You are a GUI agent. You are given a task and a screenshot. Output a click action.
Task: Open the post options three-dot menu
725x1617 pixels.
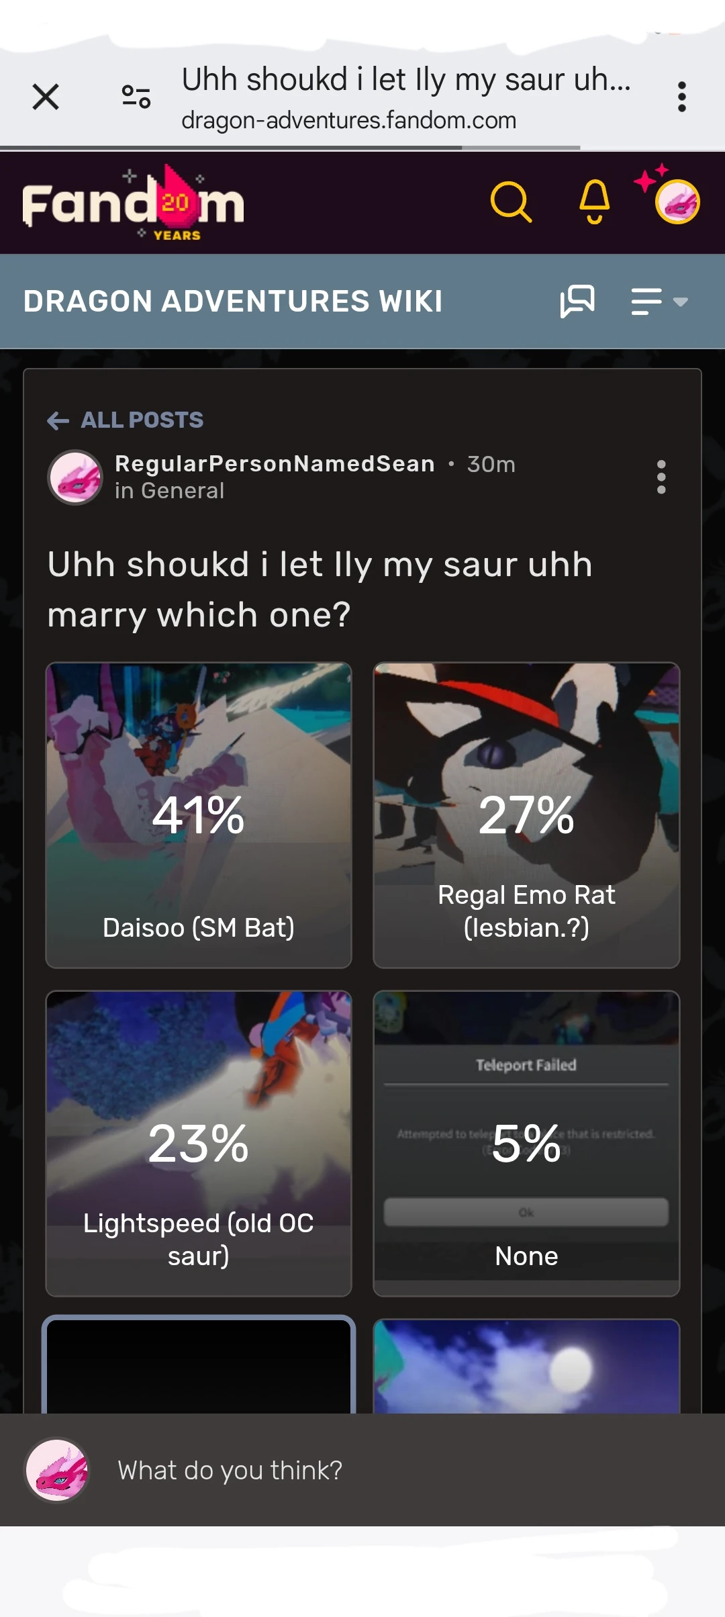tap(661, 477)
